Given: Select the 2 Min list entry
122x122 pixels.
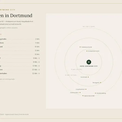Looking at the screenshot, I should [20, 39].
